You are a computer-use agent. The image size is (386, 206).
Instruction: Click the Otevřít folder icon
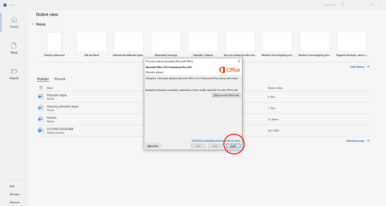pos(14,71)
